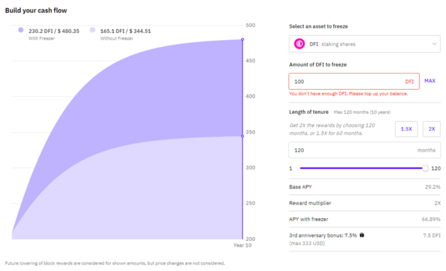446x271 pixels.
Task: Click the tenure slider handle
Action: click(425, 168)
